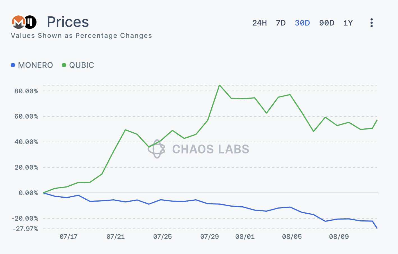
Task: Click the QUBIC line peak near 07/30
Action: point(220,85)
